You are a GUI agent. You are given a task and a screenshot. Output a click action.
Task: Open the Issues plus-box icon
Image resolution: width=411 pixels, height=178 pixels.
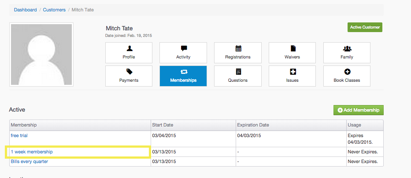(293, 72)
